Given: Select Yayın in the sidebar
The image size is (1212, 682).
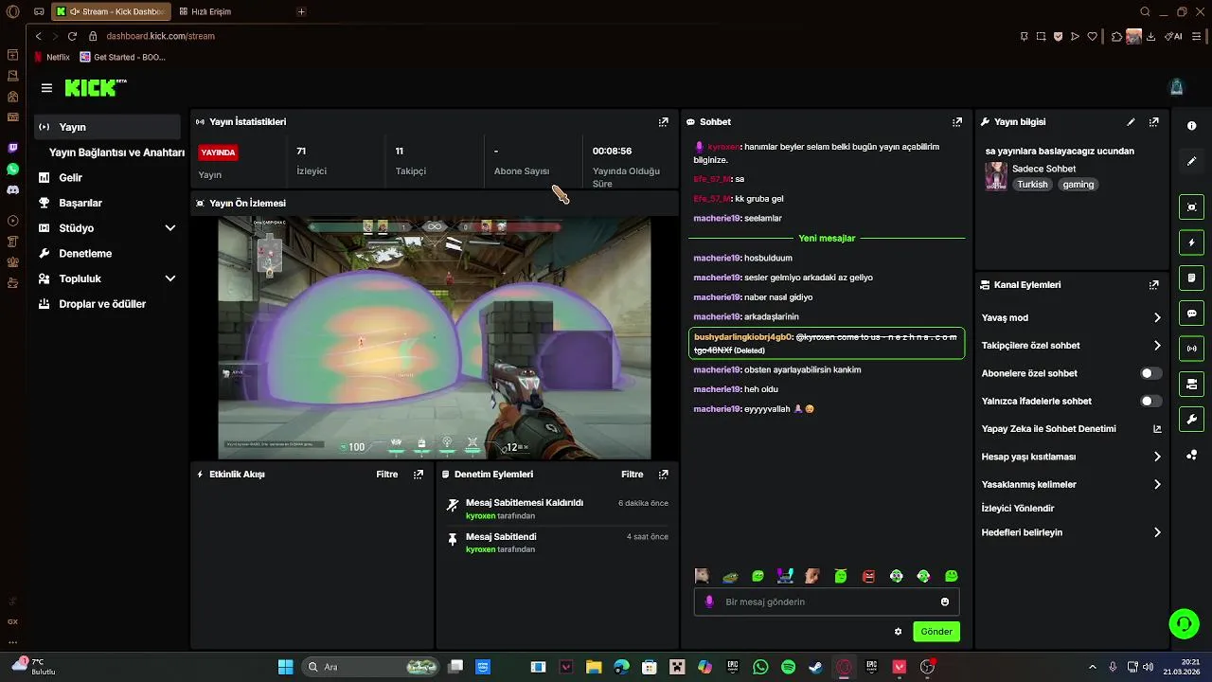Looking at the screenshot, I should coord(108,127).
